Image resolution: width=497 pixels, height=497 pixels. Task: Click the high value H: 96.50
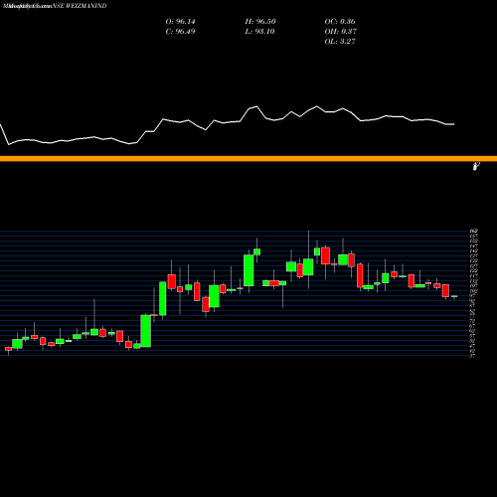260,22
